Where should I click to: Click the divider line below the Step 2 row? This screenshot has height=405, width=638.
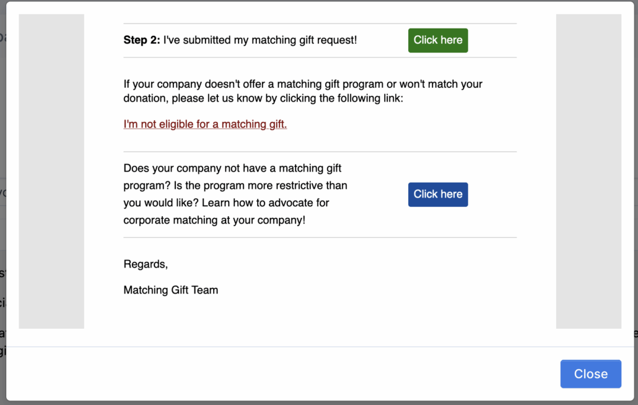320,58
